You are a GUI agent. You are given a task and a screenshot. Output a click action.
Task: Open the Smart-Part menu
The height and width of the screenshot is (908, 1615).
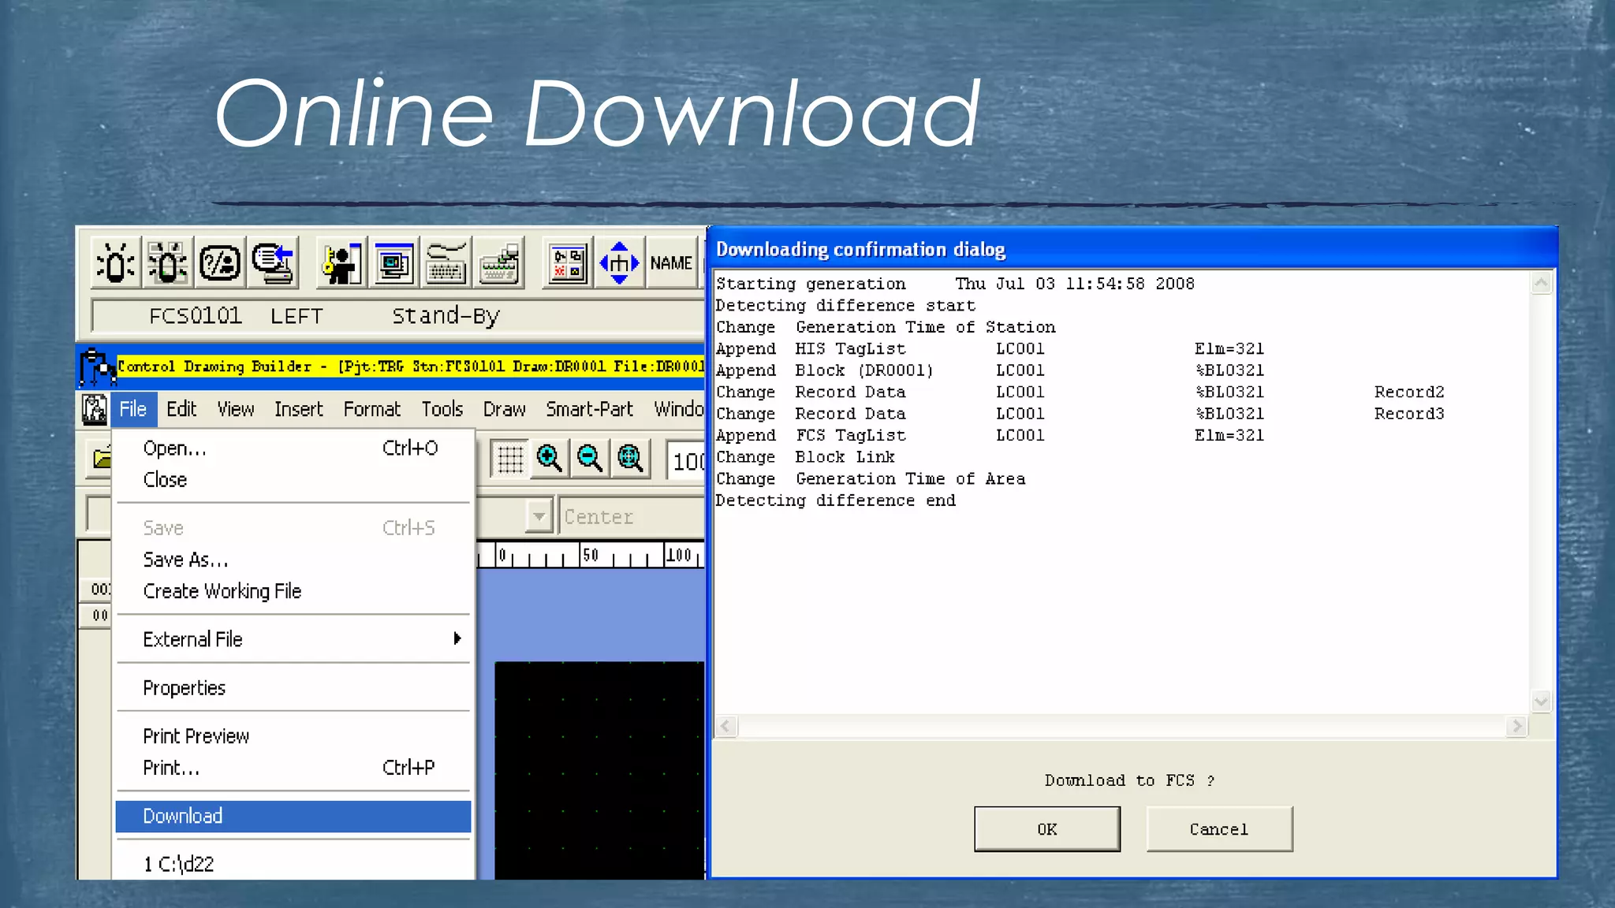(x=589, y=409)
